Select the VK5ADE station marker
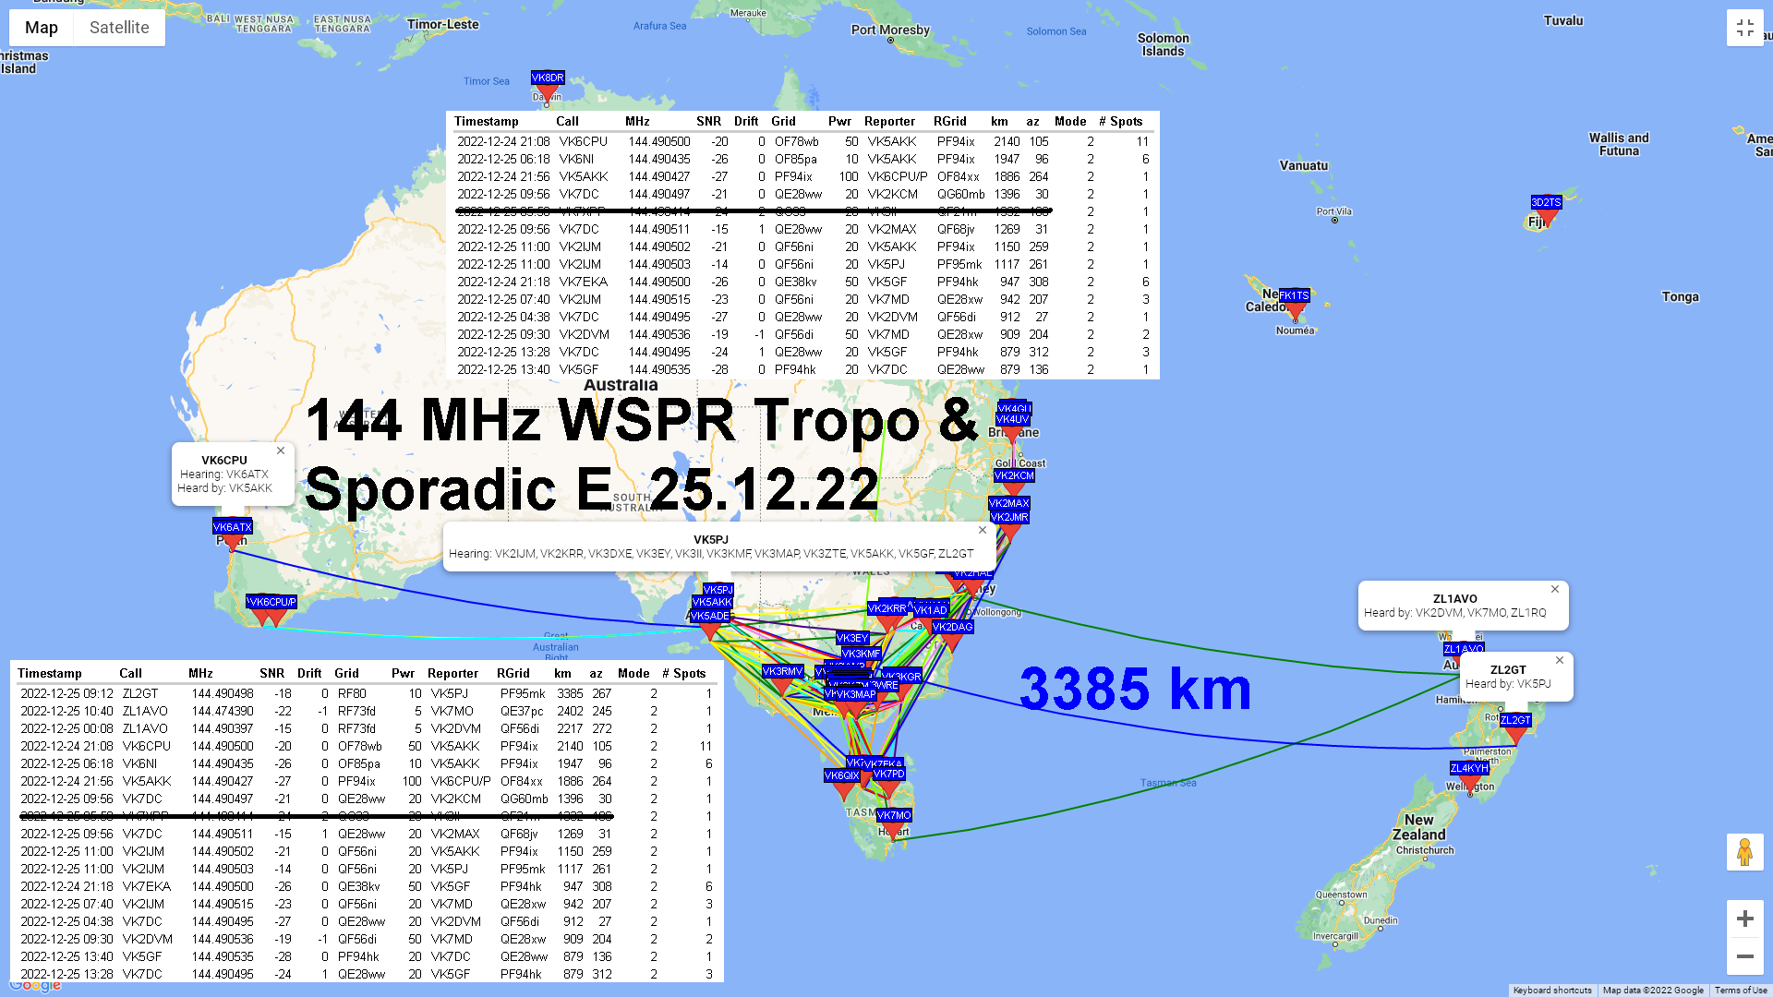The height and width of the screenshot is (997, 1773). pyautogui.click(x=710, y=616)
